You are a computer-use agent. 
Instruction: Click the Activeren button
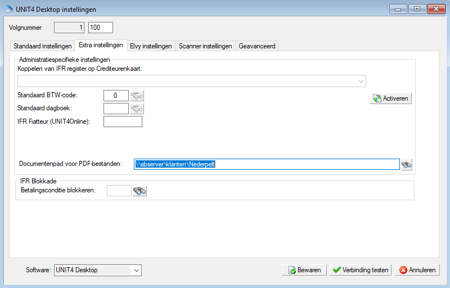click(391, 98)
